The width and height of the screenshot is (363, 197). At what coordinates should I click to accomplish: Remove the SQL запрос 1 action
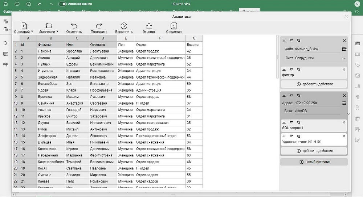point(344,122)
